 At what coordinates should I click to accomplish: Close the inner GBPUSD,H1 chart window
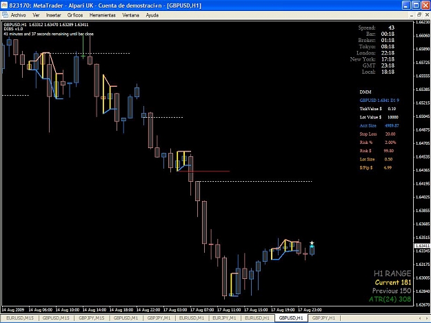tap(427, 15)
